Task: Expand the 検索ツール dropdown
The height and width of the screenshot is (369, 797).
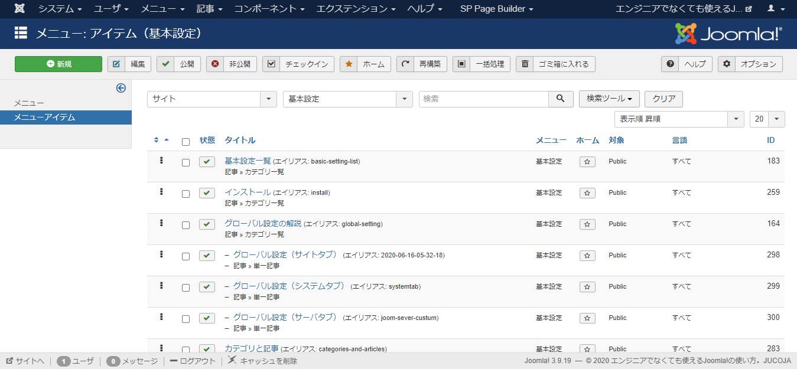Action: 609,99
